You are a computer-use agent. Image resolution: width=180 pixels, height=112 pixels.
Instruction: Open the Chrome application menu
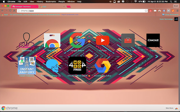coord(11,2)
